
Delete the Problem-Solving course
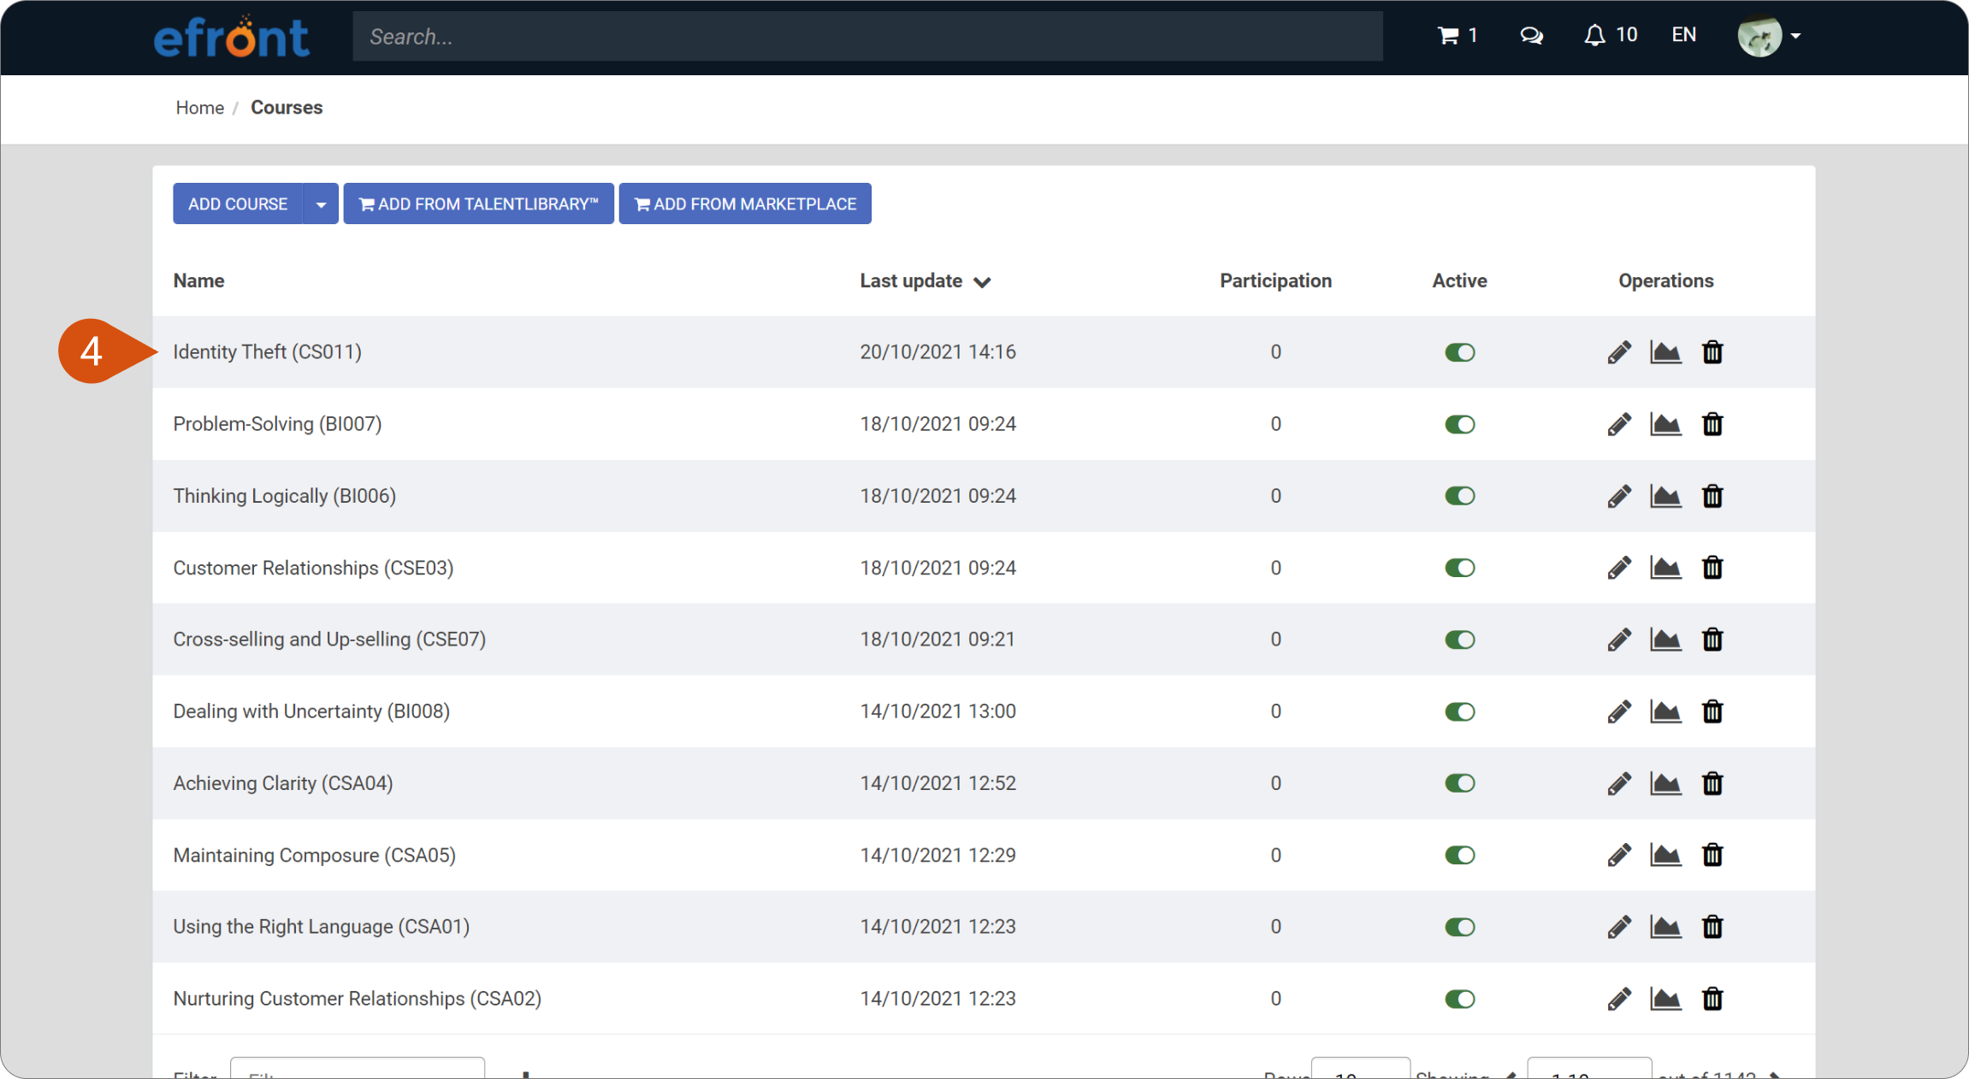coord(1712,424)
